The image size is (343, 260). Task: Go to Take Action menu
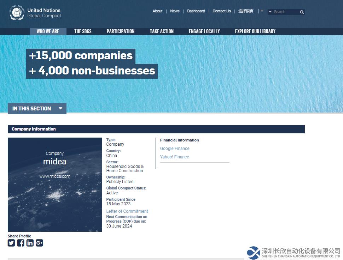tap(162, 31)
